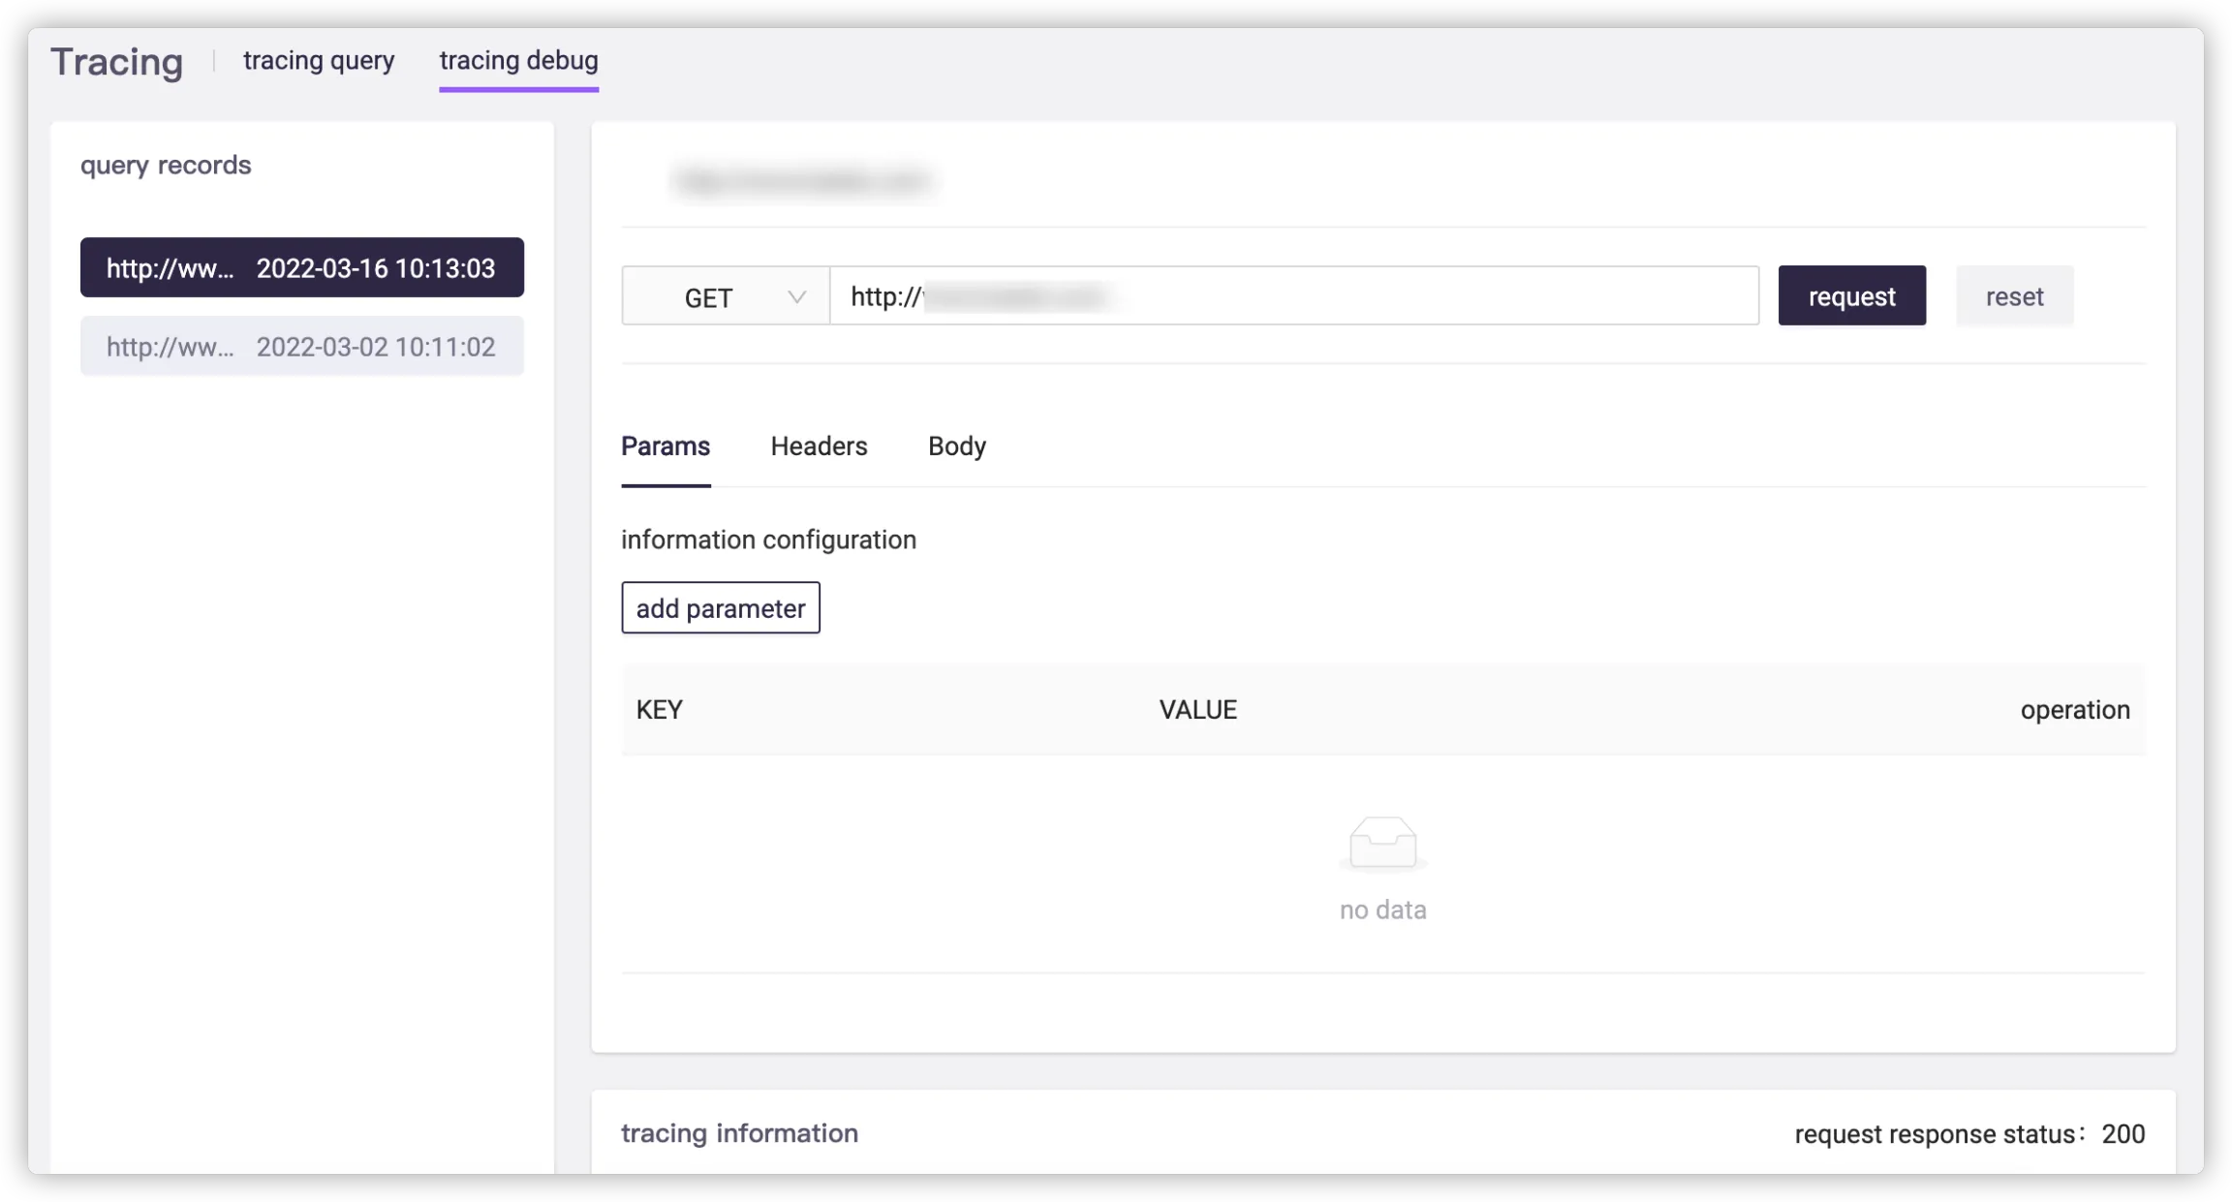
Task: Click the Tracing page title
Action: (x=117, y=62)
